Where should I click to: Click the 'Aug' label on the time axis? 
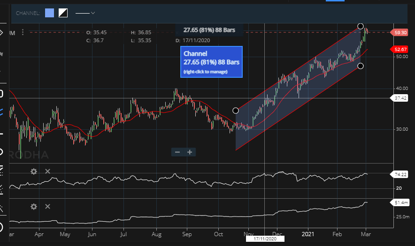(156, 234)
